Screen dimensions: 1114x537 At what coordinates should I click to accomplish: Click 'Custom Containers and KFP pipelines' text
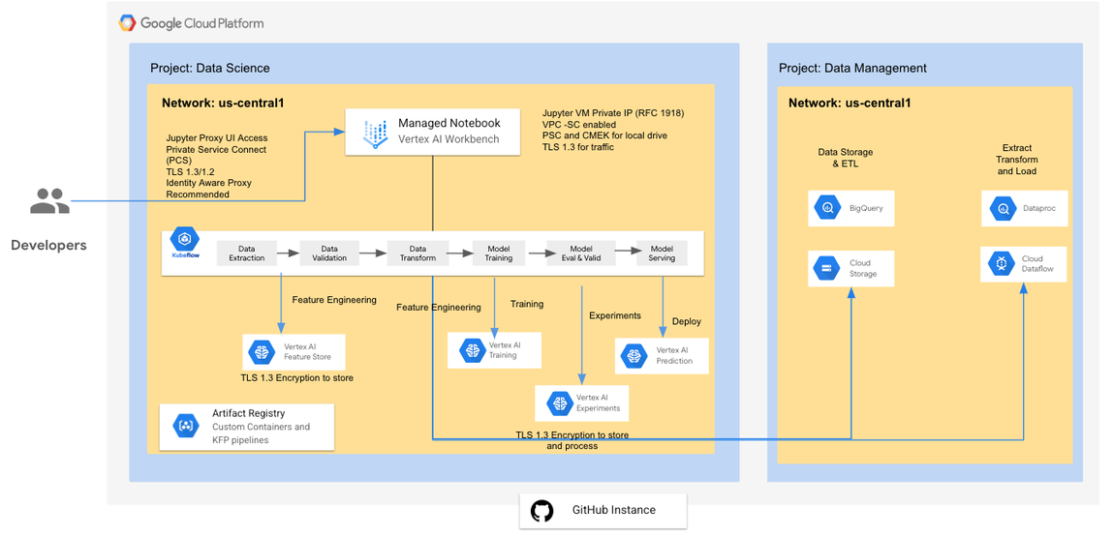click(262, 433)
